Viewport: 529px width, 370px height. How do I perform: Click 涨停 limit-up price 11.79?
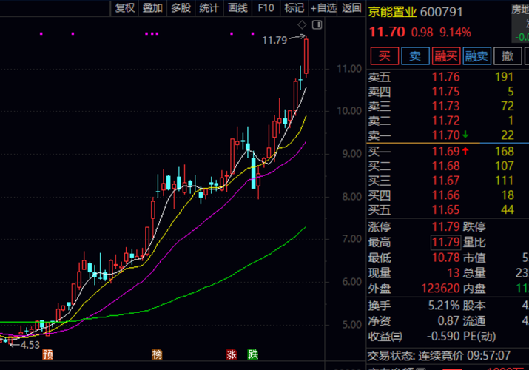tap(446, 226)
